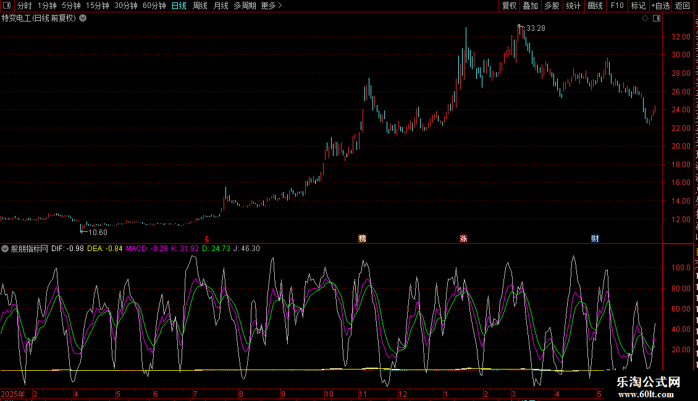Image resolution: width=698 pixels, height=401 pixels.
Task: Open the stock title dropdown circle icon
Action: tap(83, 19)
